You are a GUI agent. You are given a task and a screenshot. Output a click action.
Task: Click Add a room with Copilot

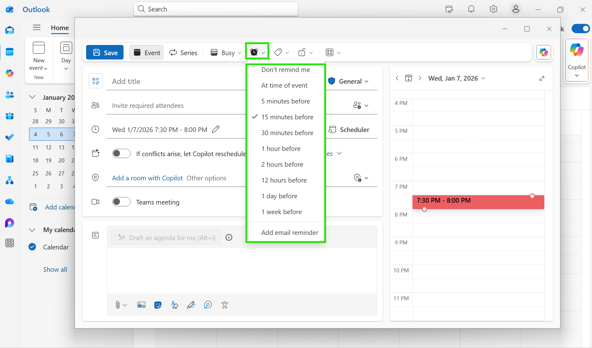(147, 178)
